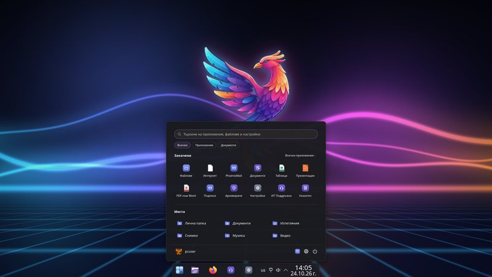Click the us keyboard layout indicator
Viewport: 492px width, 277px height.
[x=263, y=270]
